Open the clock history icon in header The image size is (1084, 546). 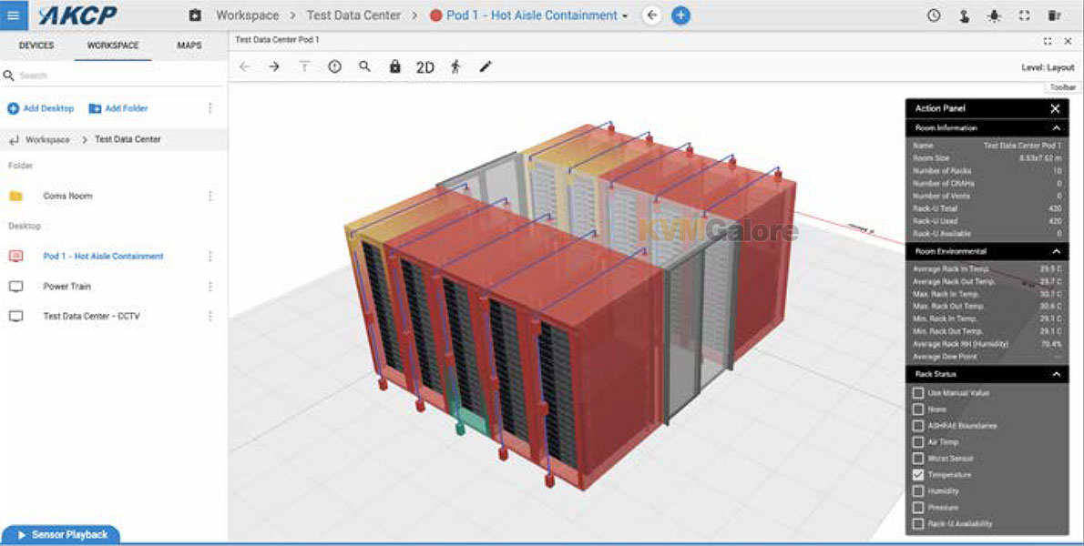[934, 15]
